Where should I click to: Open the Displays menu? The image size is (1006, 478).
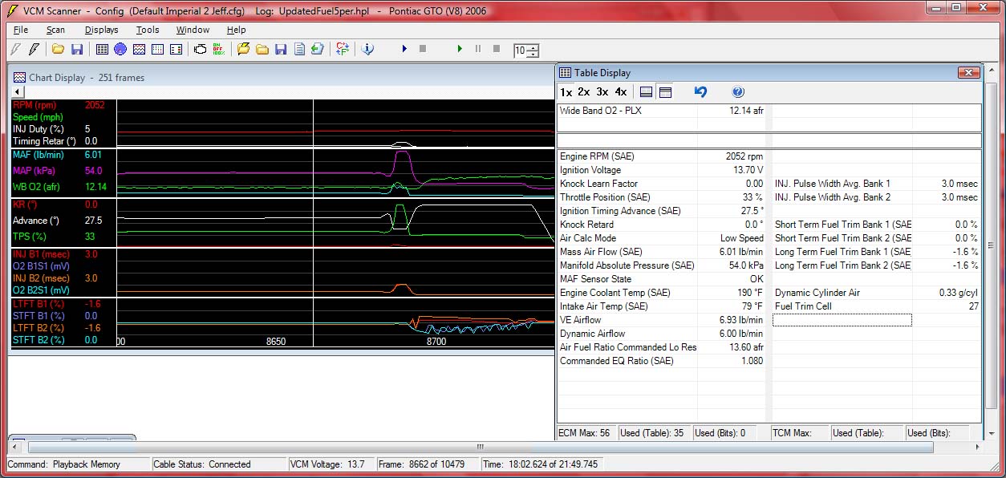coord(102,30)
